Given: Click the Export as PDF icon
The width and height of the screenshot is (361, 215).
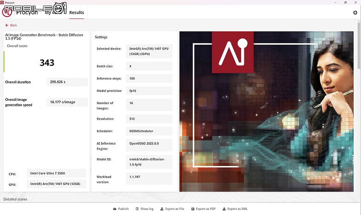Looking at the screenshot, I should 193,209.
